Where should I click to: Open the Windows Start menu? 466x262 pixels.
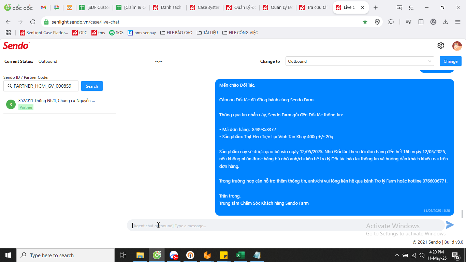tap(8, 255)
